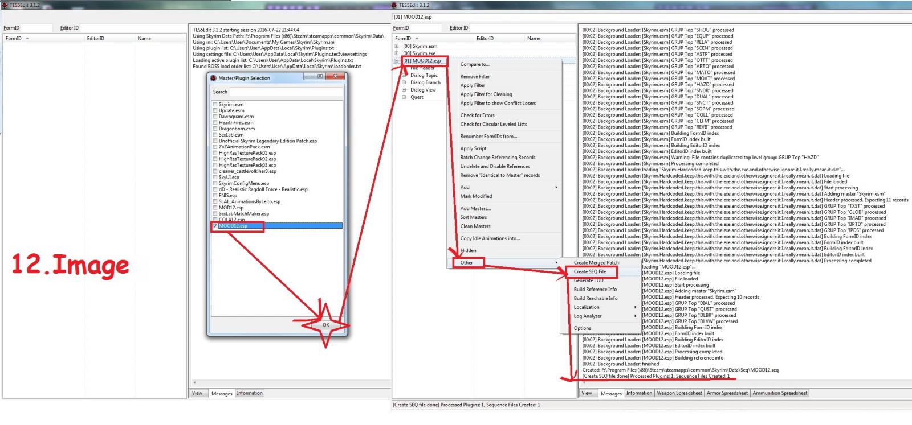Confirm plugin selection with OK button

[326, 325]
